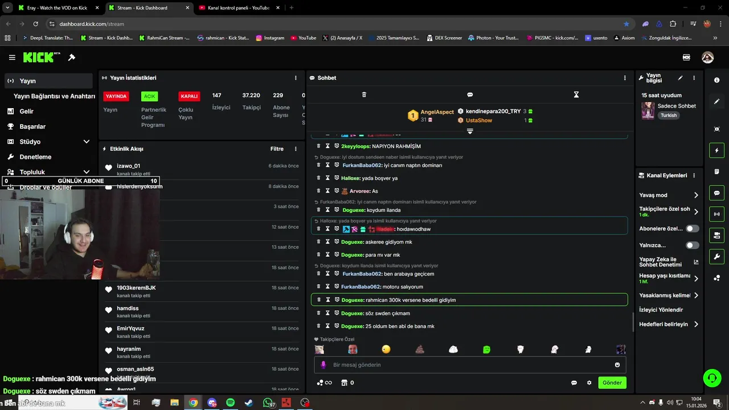Toggle the Yalnızca... chat switch
Image resolution: width=729 pixels, height=410 pixels.
(x=693, y=245)
